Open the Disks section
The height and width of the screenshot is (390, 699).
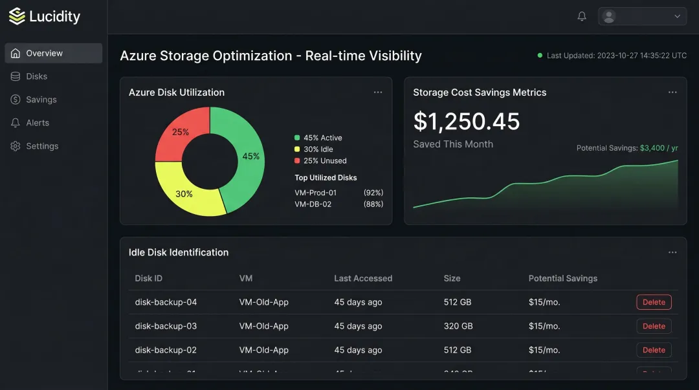tap(54, 76)
